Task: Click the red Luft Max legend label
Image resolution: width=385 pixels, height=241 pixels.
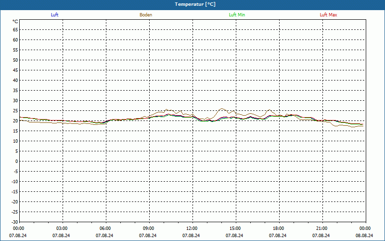Action: [328, 15]
